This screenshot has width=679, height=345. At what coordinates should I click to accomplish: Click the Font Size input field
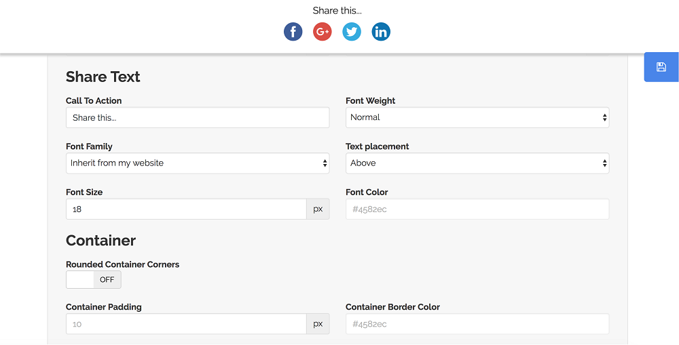tap(186, 209)
